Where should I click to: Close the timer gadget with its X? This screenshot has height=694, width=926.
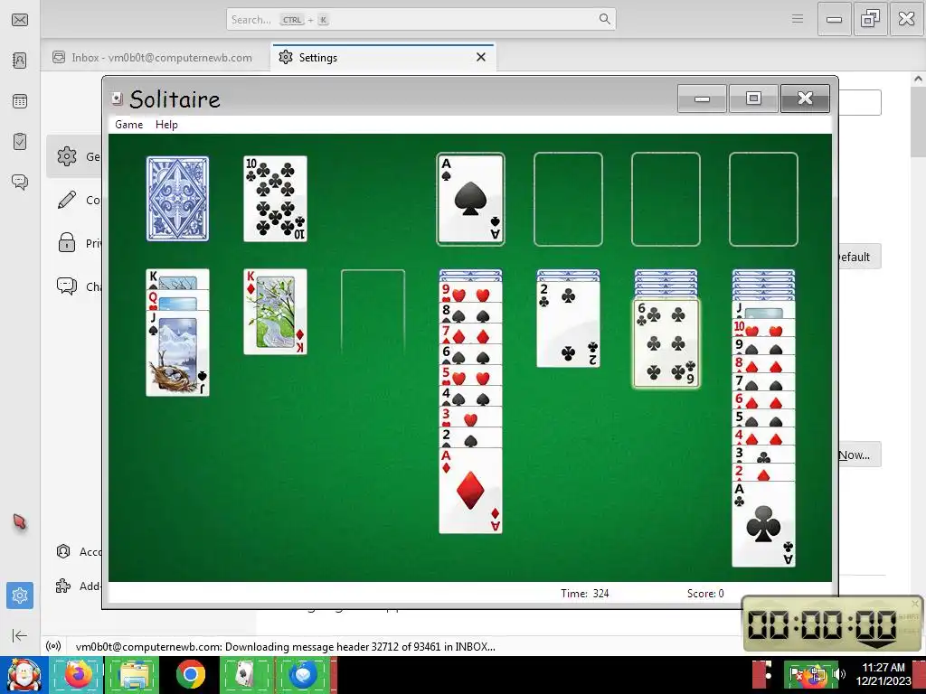click(915, 603)
